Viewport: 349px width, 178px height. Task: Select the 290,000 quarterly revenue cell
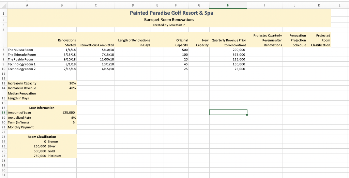point(228,50)
